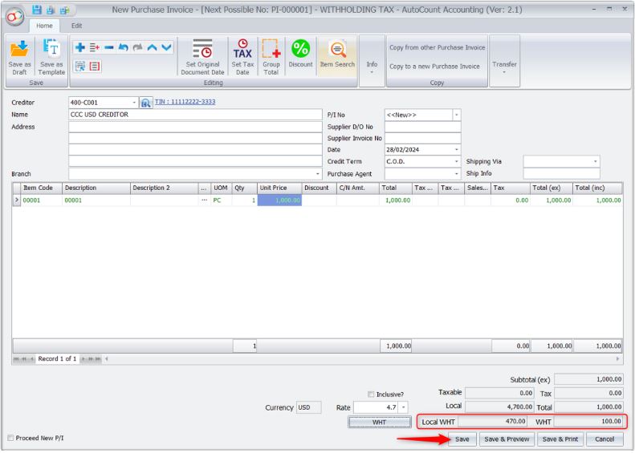The image size is (635, 453).
Task: Click the Item Code cell 00001
Action: click(x=42, y=200)
